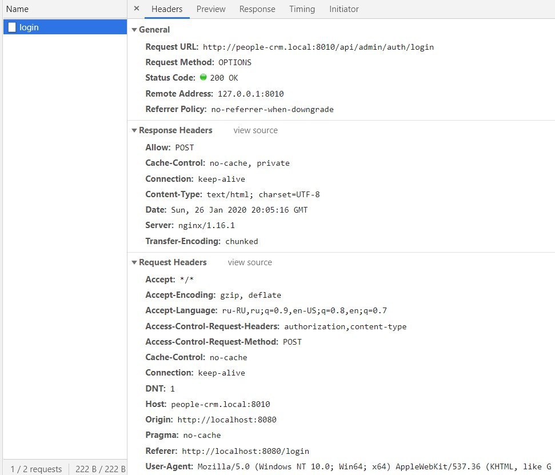Click Remote Address 127.0.0.1:8010 value
The width and height of the screenshot is (555, 475).
click(x=250, y=94)
